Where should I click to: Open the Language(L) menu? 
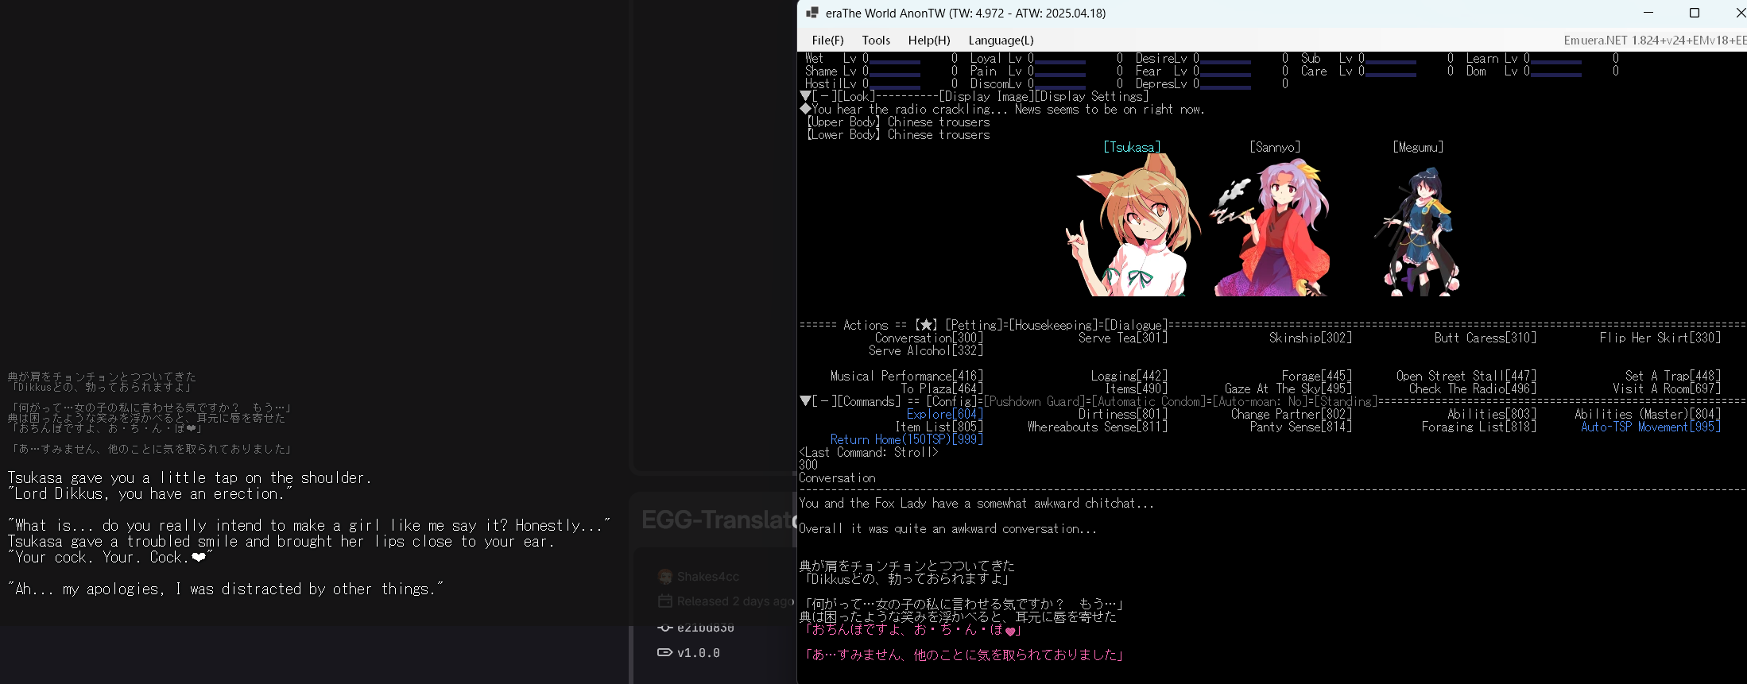[x=1001, y=41]
